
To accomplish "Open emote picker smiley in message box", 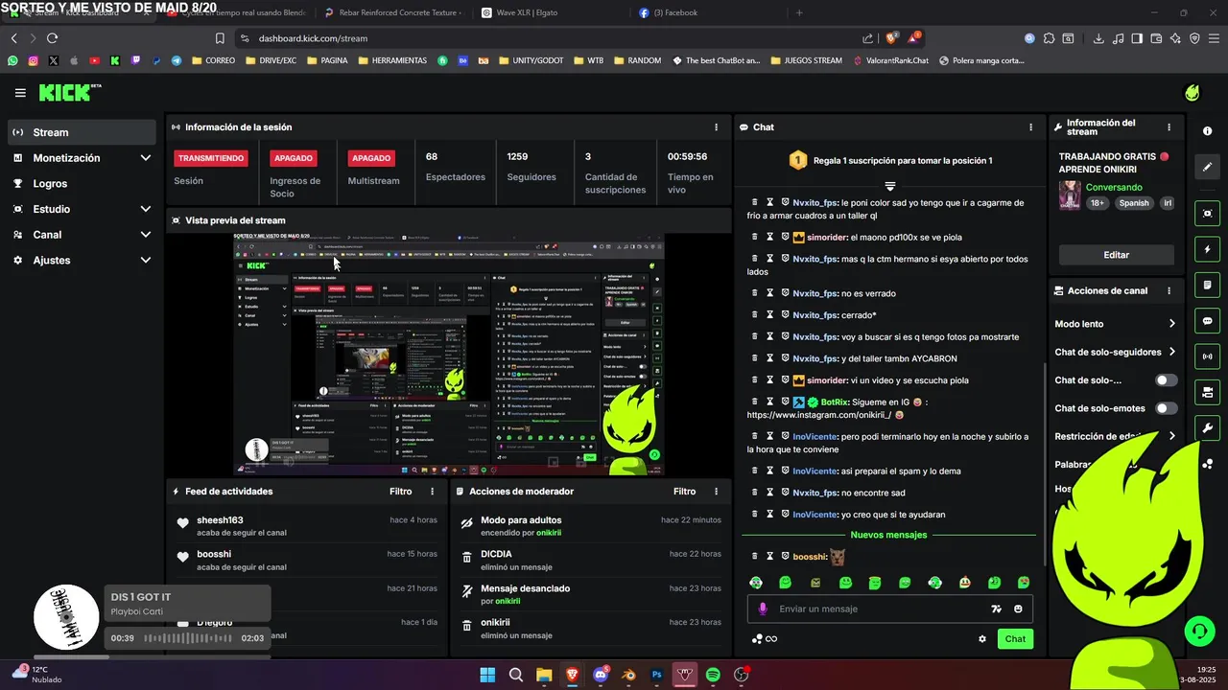I will point(1018,609).
